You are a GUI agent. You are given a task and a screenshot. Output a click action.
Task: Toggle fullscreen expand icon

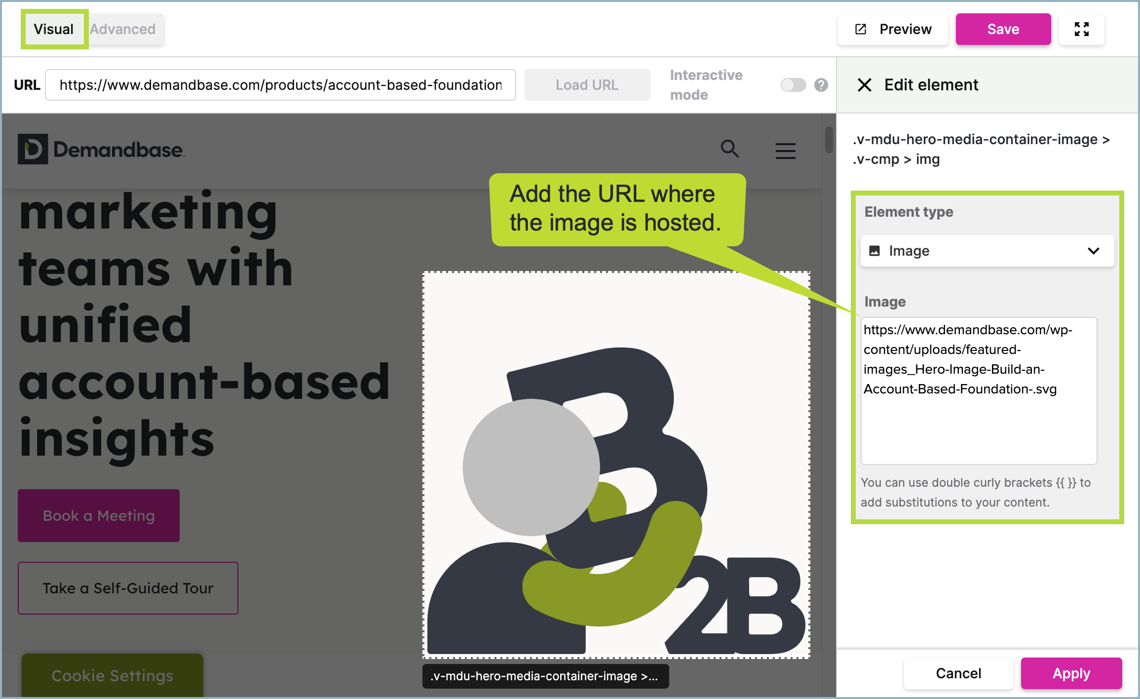pyautogui.click(x=1081, y=29)
